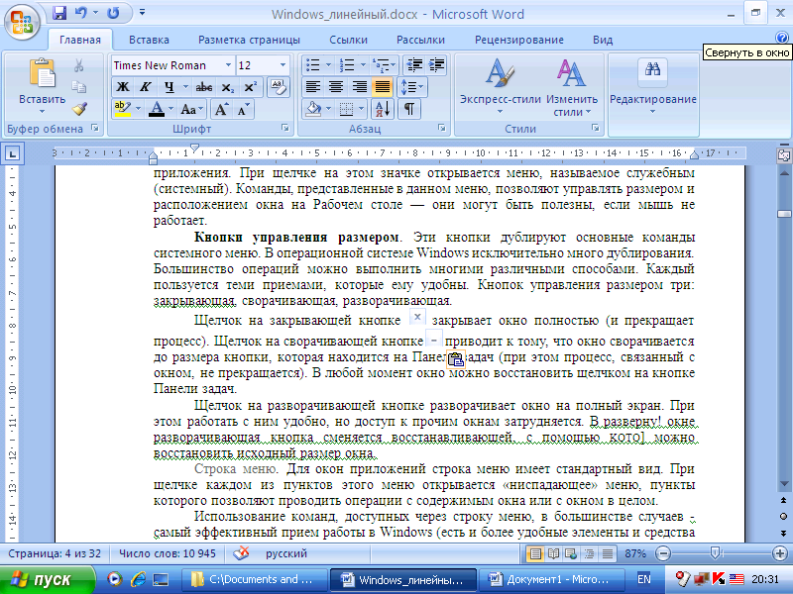
Task: Open Microsoft Word help question icon
Action: point(781,37)
